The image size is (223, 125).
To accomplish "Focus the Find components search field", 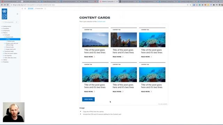I will click(10, 22).
